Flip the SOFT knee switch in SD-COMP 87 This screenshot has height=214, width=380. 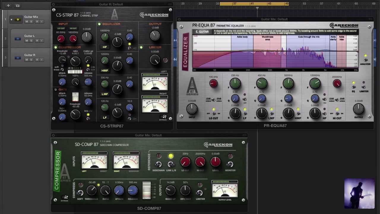tap(80, 193)
